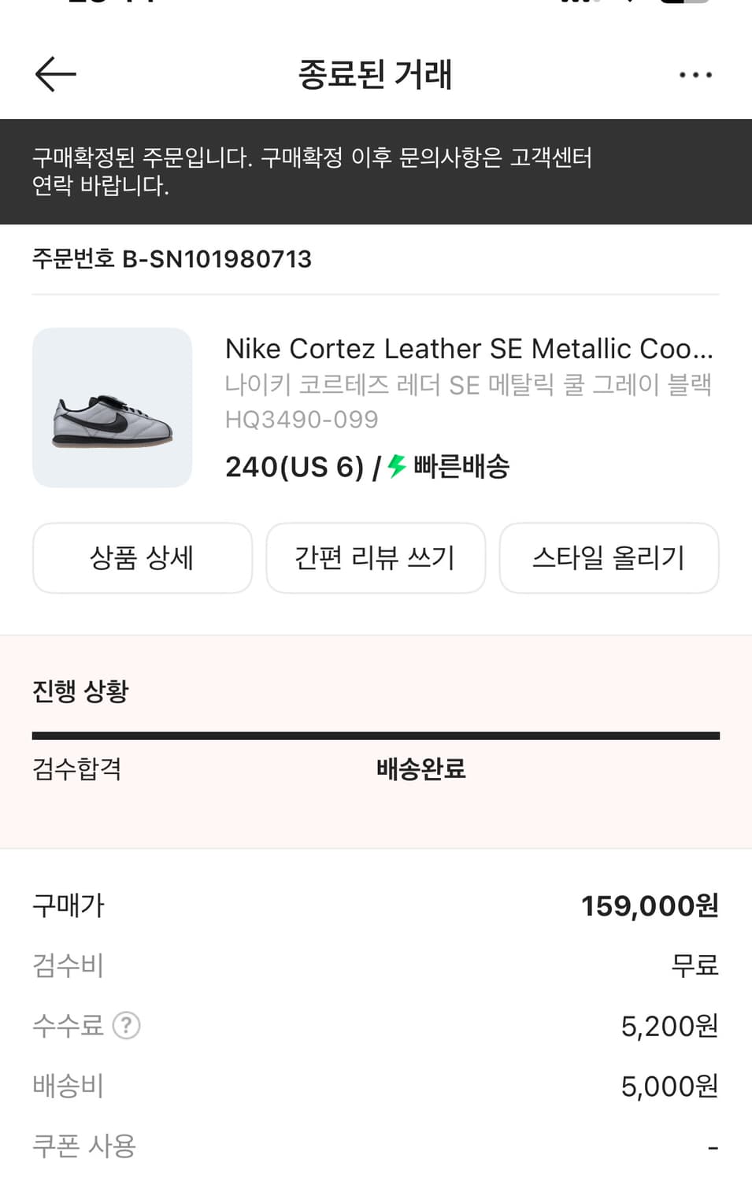Tap the model number HQ3490-099
752x1181 pixels.
(302, 419)
